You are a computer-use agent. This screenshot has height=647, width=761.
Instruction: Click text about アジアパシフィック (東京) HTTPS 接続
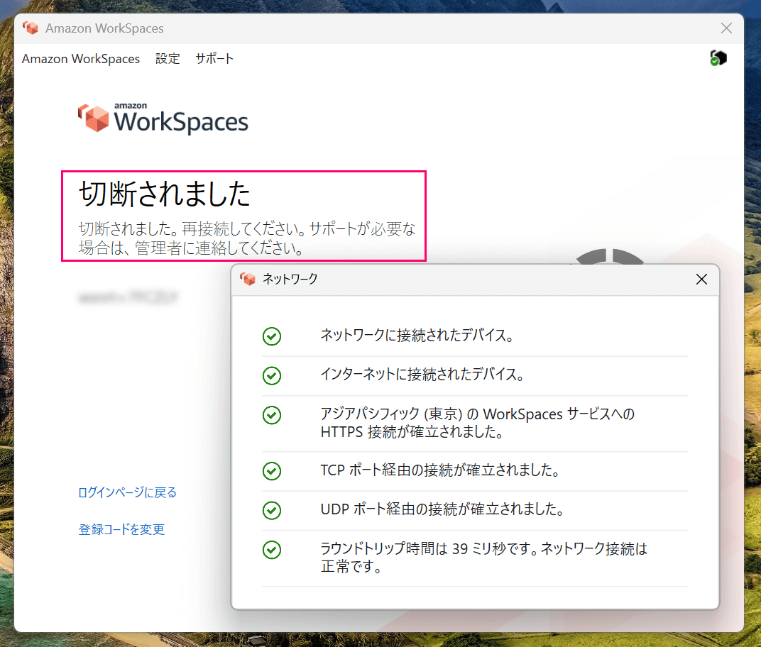(x=477, y=423)
